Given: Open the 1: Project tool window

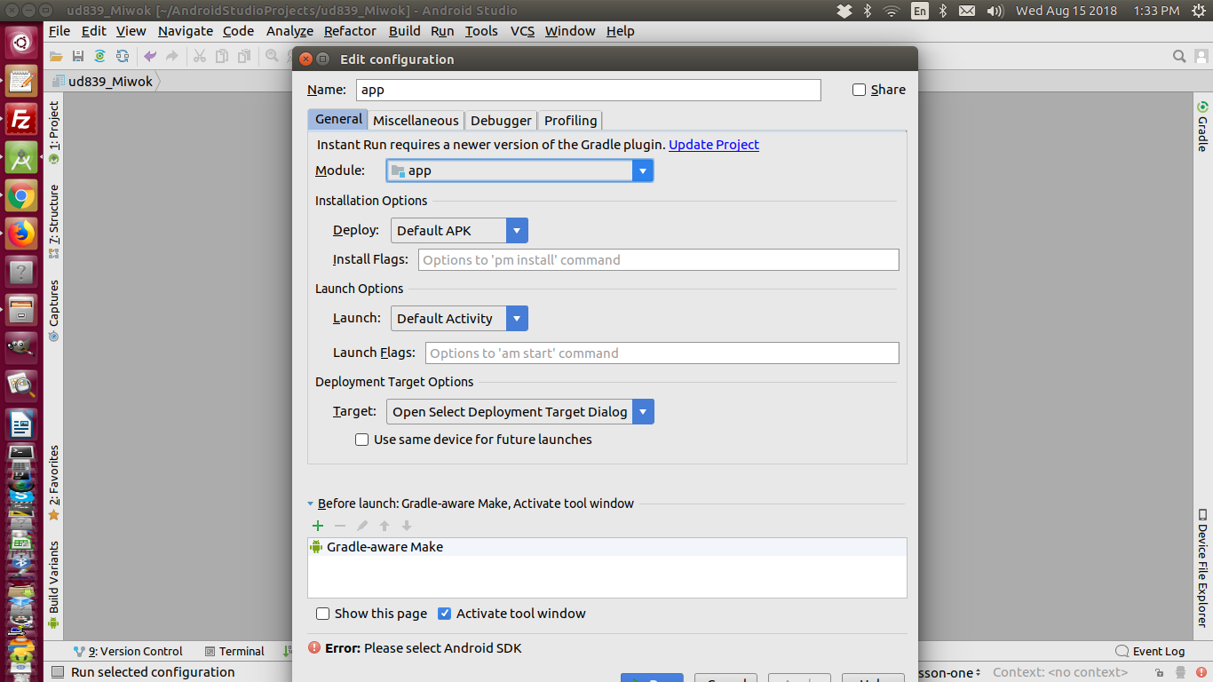Looking at the screenshot, I should [x=54, y=133].
